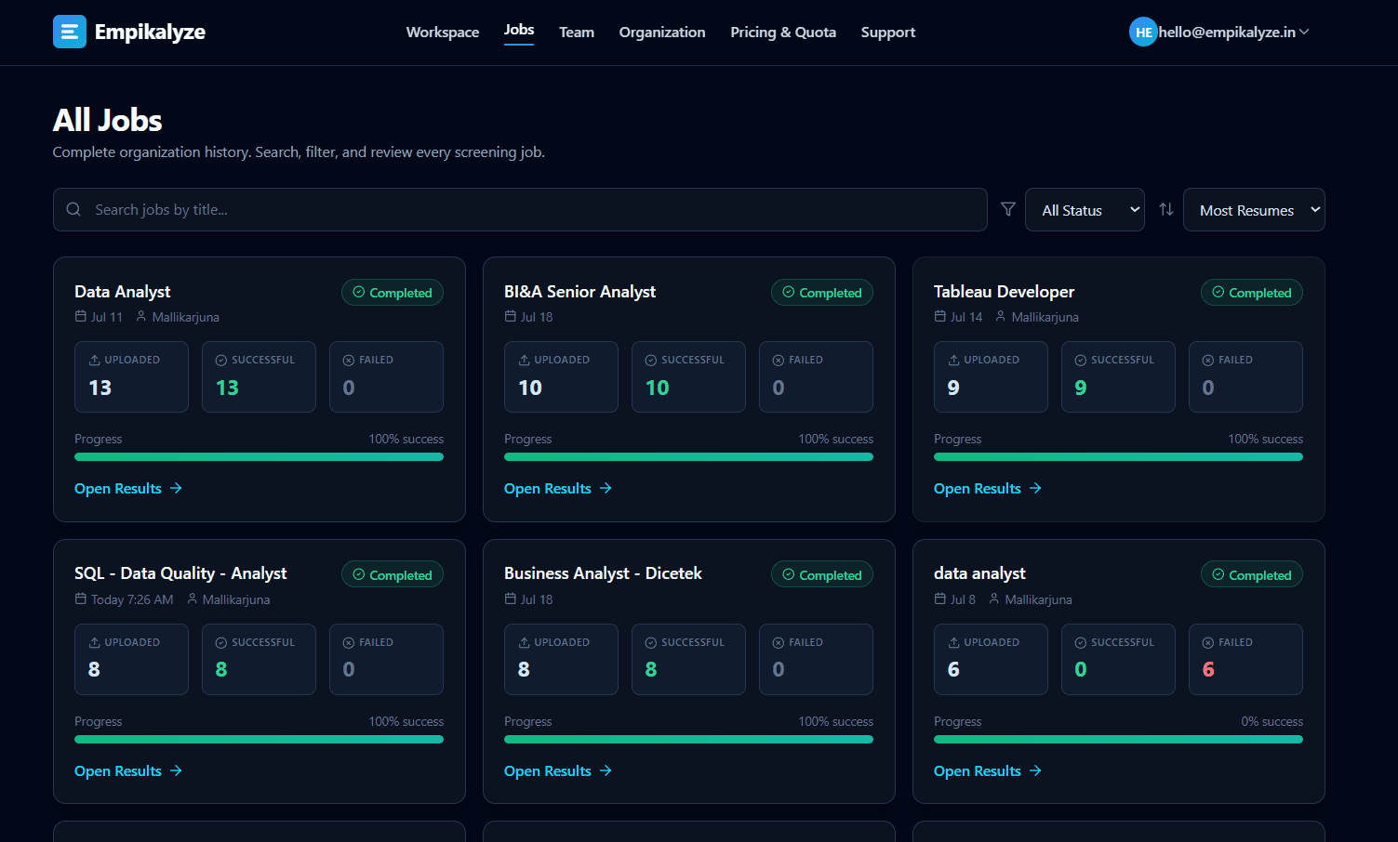Go to the Workspace tab
Screen dimensions: 1398x842
(x=443, y=33)
